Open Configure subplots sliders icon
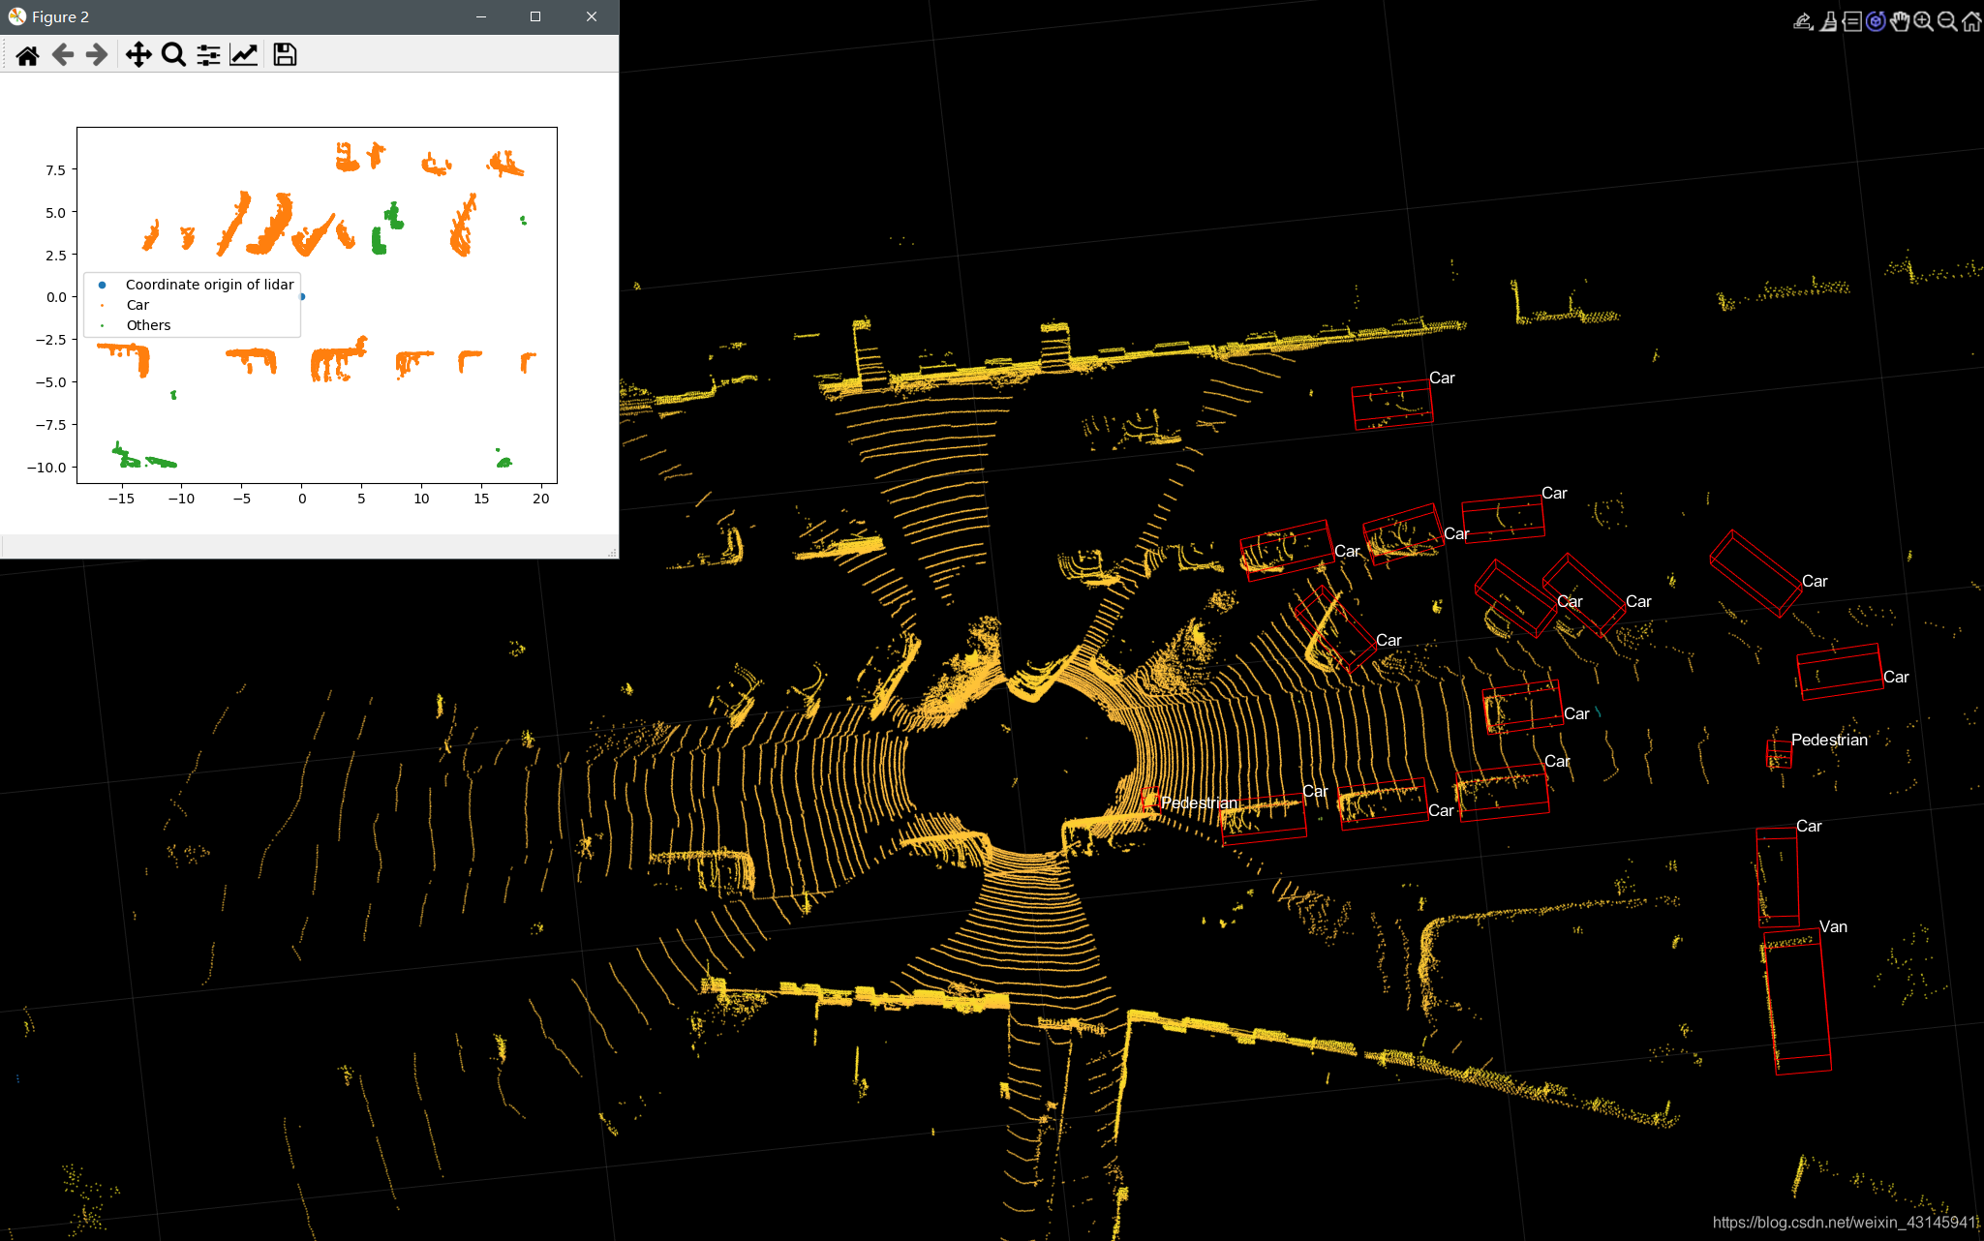 coord(208,55)
